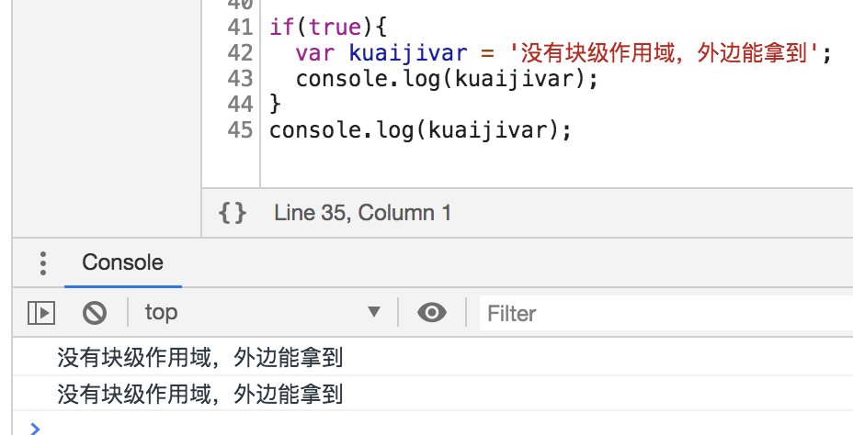Click the pretty print curly braces icon
Image resolution: width=853 pixels, height=435 pixels.
[233, 213]
